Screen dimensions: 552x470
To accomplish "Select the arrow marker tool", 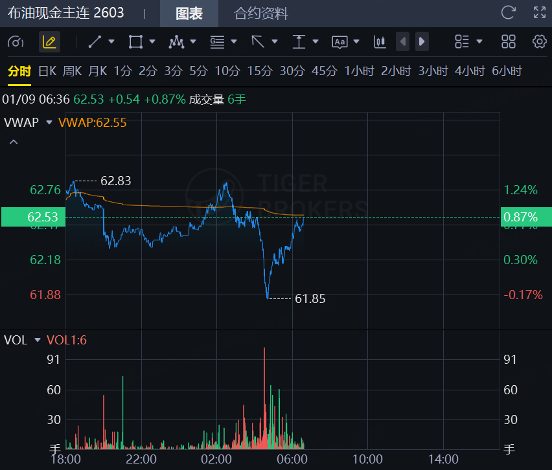I will (x=258, y=42).
